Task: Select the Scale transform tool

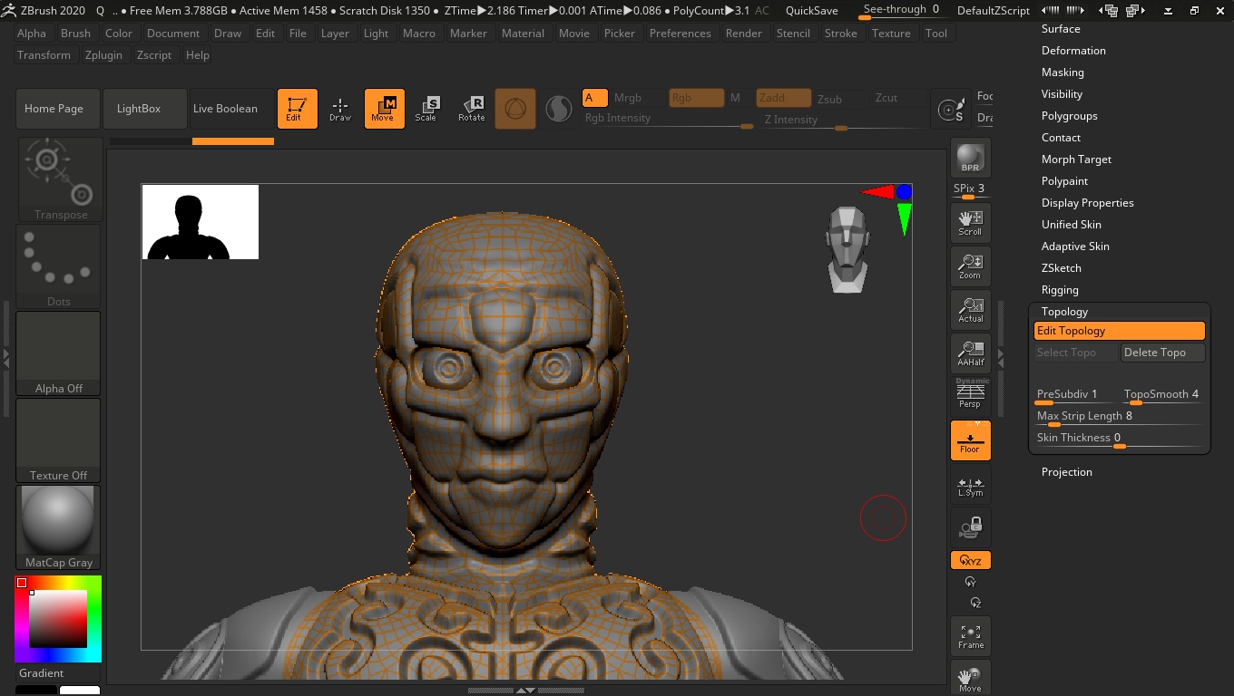Action: tap(426, 109)
